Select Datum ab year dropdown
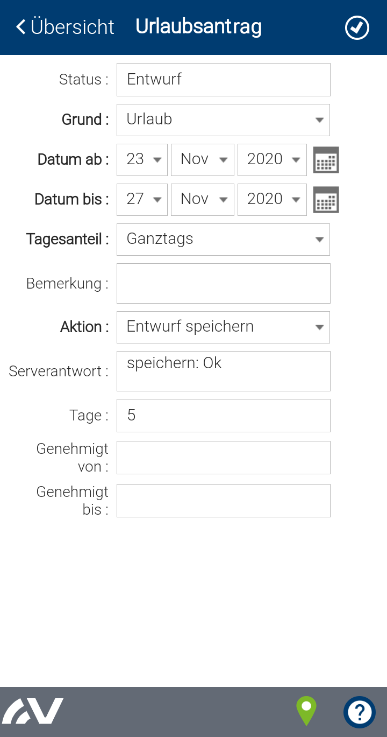 [x=272, y=159]
